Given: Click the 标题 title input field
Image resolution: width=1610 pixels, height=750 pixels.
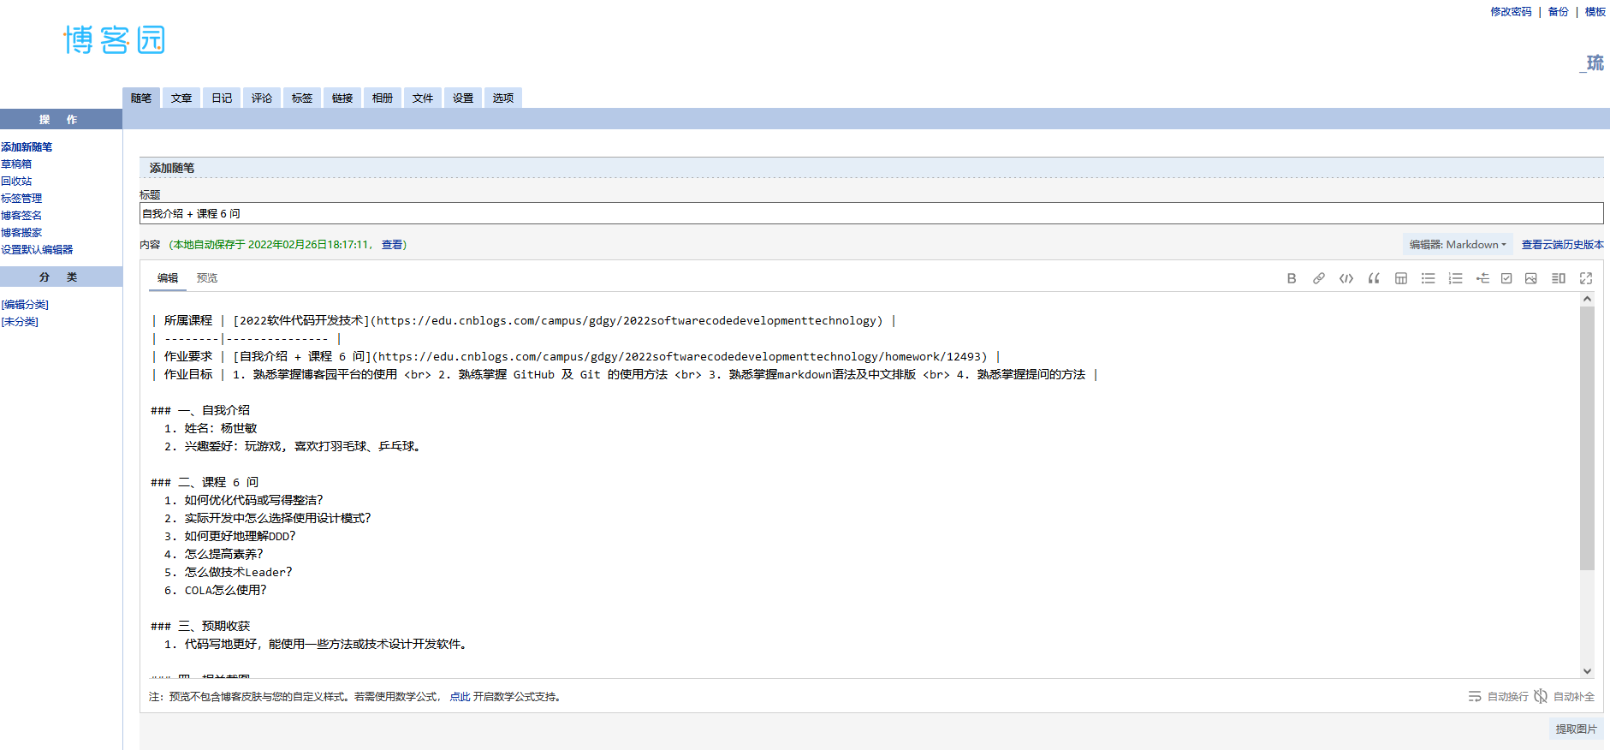Looking at the screenshot, I should click(x=871, y=214).
